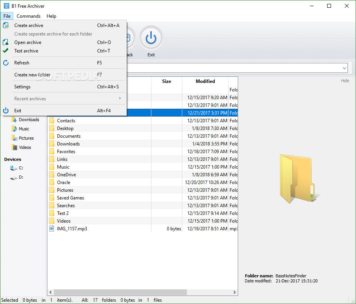Sort by the Modified column header
The image size is (356, 304).
(205, 81)
